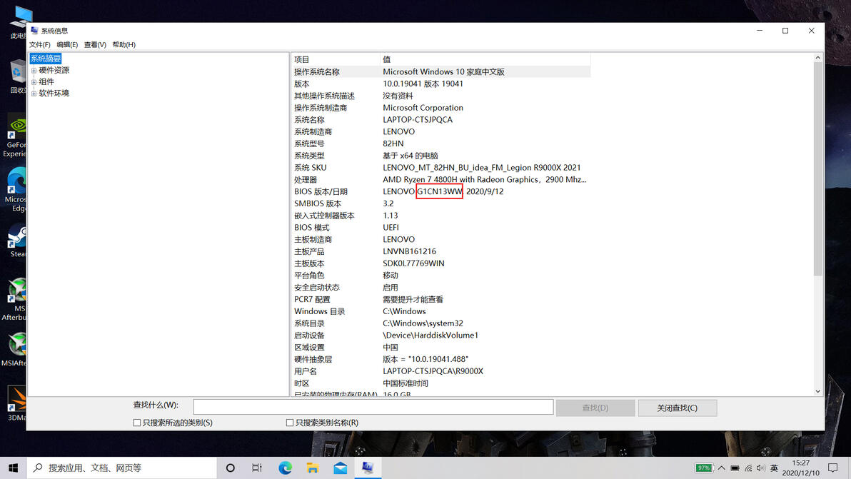This screenshot has height=479, width=851.
Task: Click the 查找什么 search input field
Action: (x=373, y=407)
